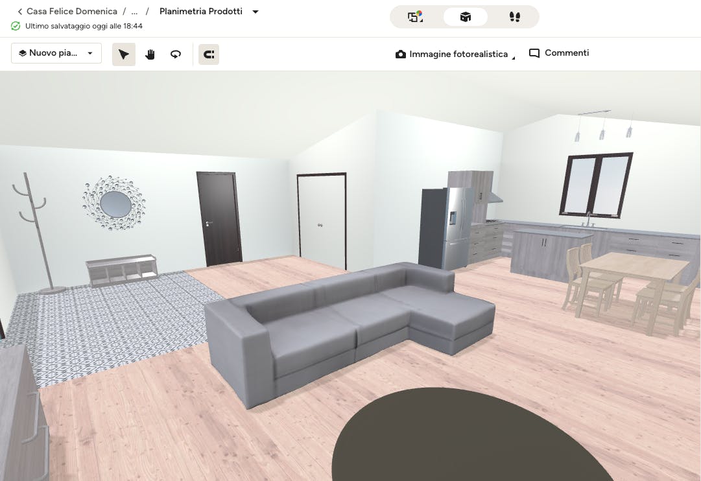701x481 pixels.
Task: Open the Commenti panel
Action: click(559, 53)
